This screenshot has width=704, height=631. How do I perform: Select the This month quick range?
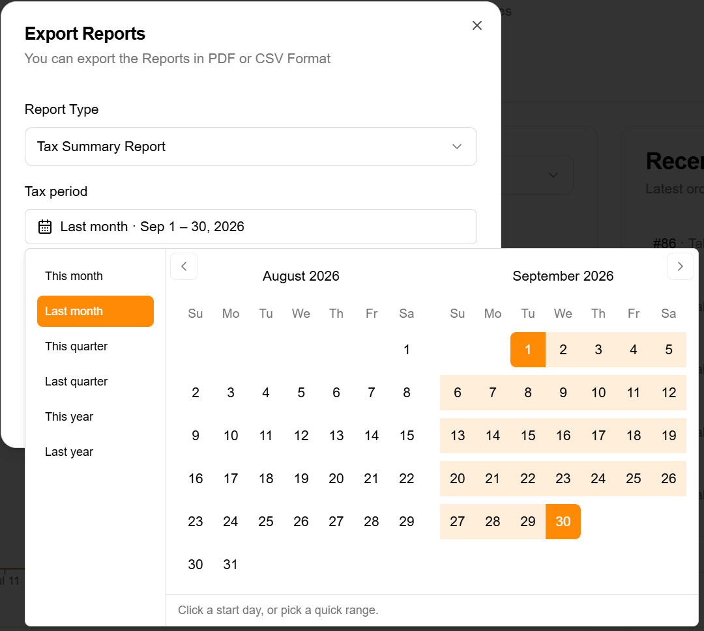[95, 276]
